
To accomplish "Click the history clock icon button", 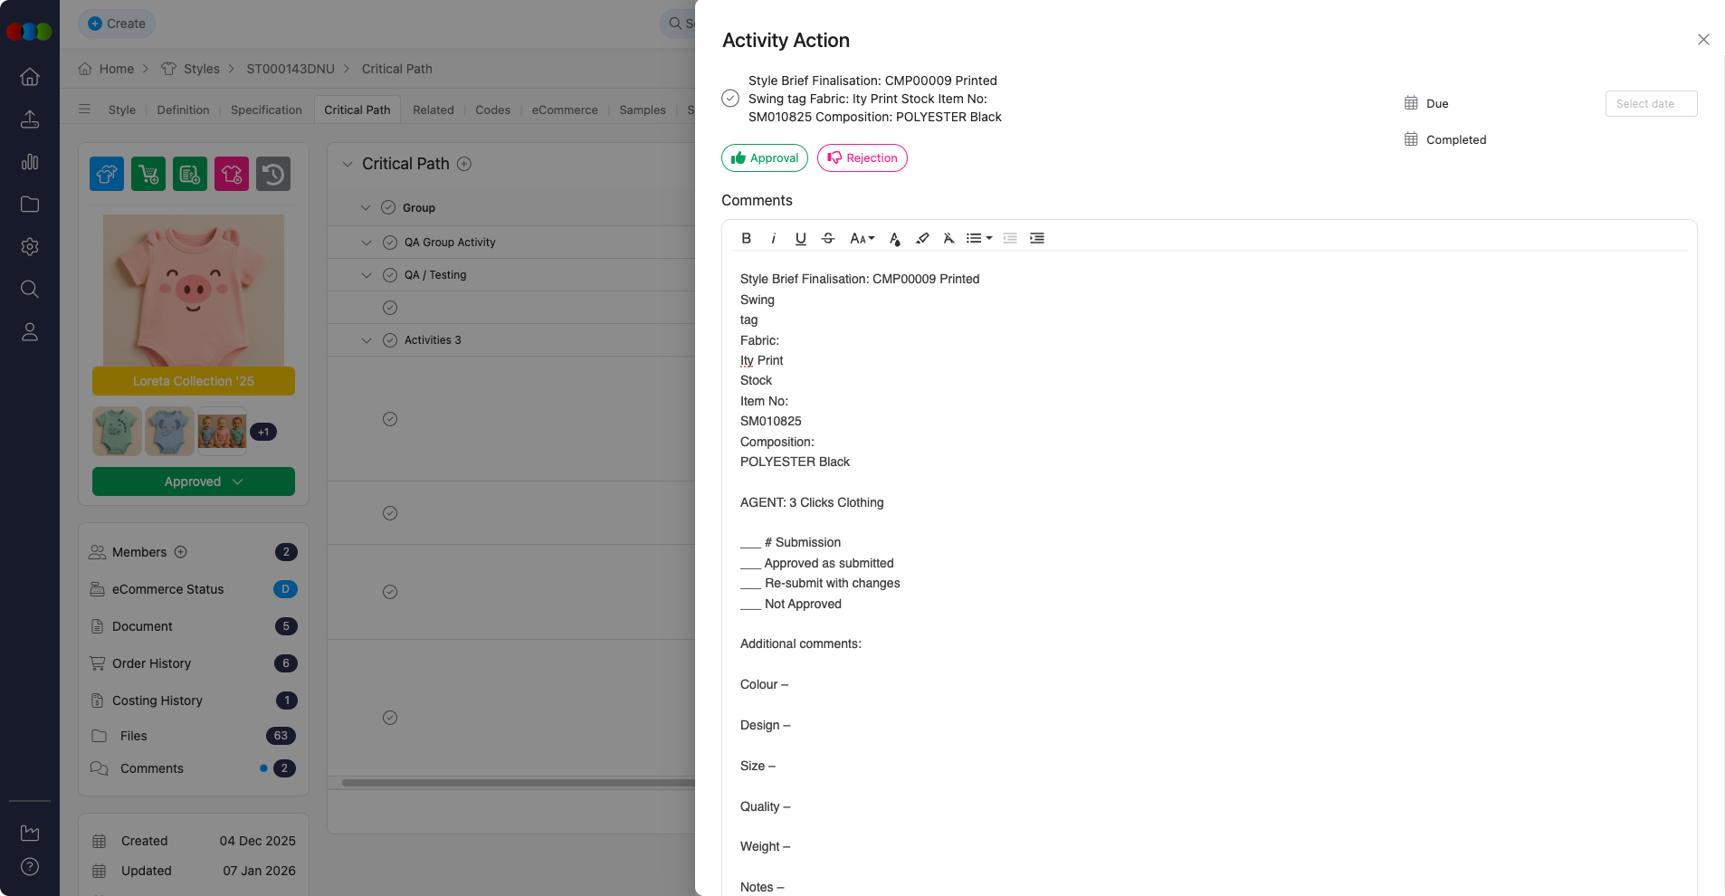I will pos(273,174).
